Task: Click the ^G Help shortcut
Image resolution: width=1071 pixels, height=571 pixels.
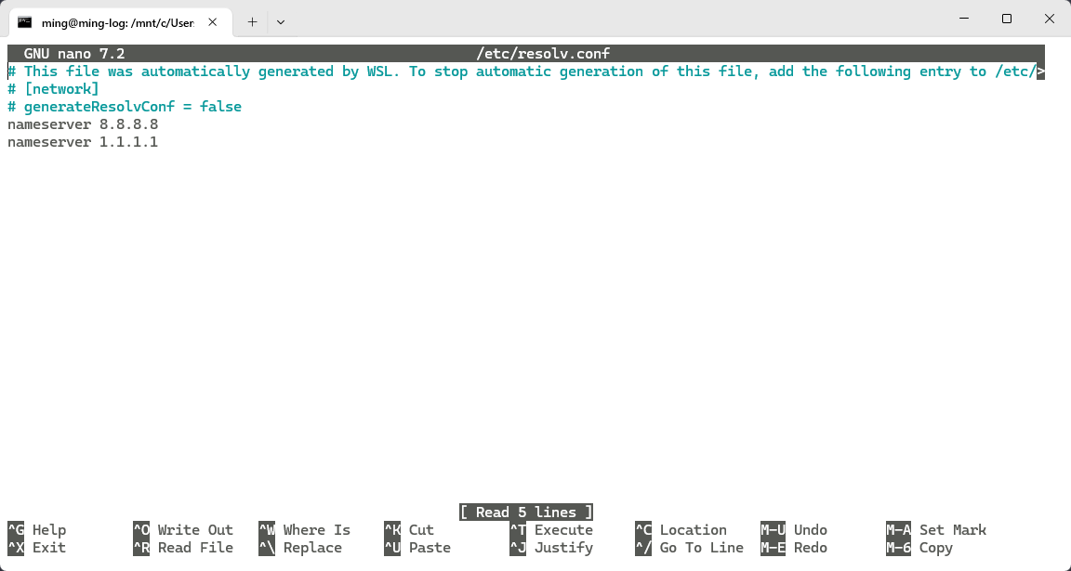Action: click(x=37, y=530)
